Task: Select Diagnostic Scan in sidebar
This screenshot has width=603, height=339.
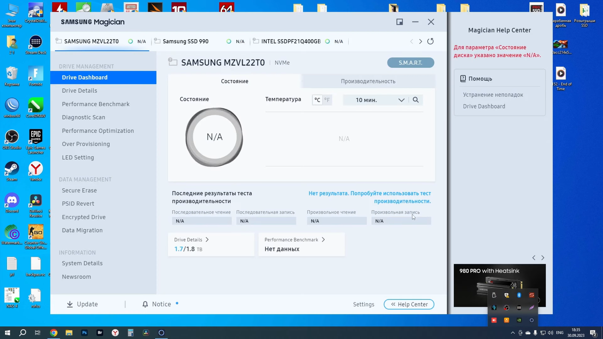Action: pyautogui.click(x=84, y=118)
